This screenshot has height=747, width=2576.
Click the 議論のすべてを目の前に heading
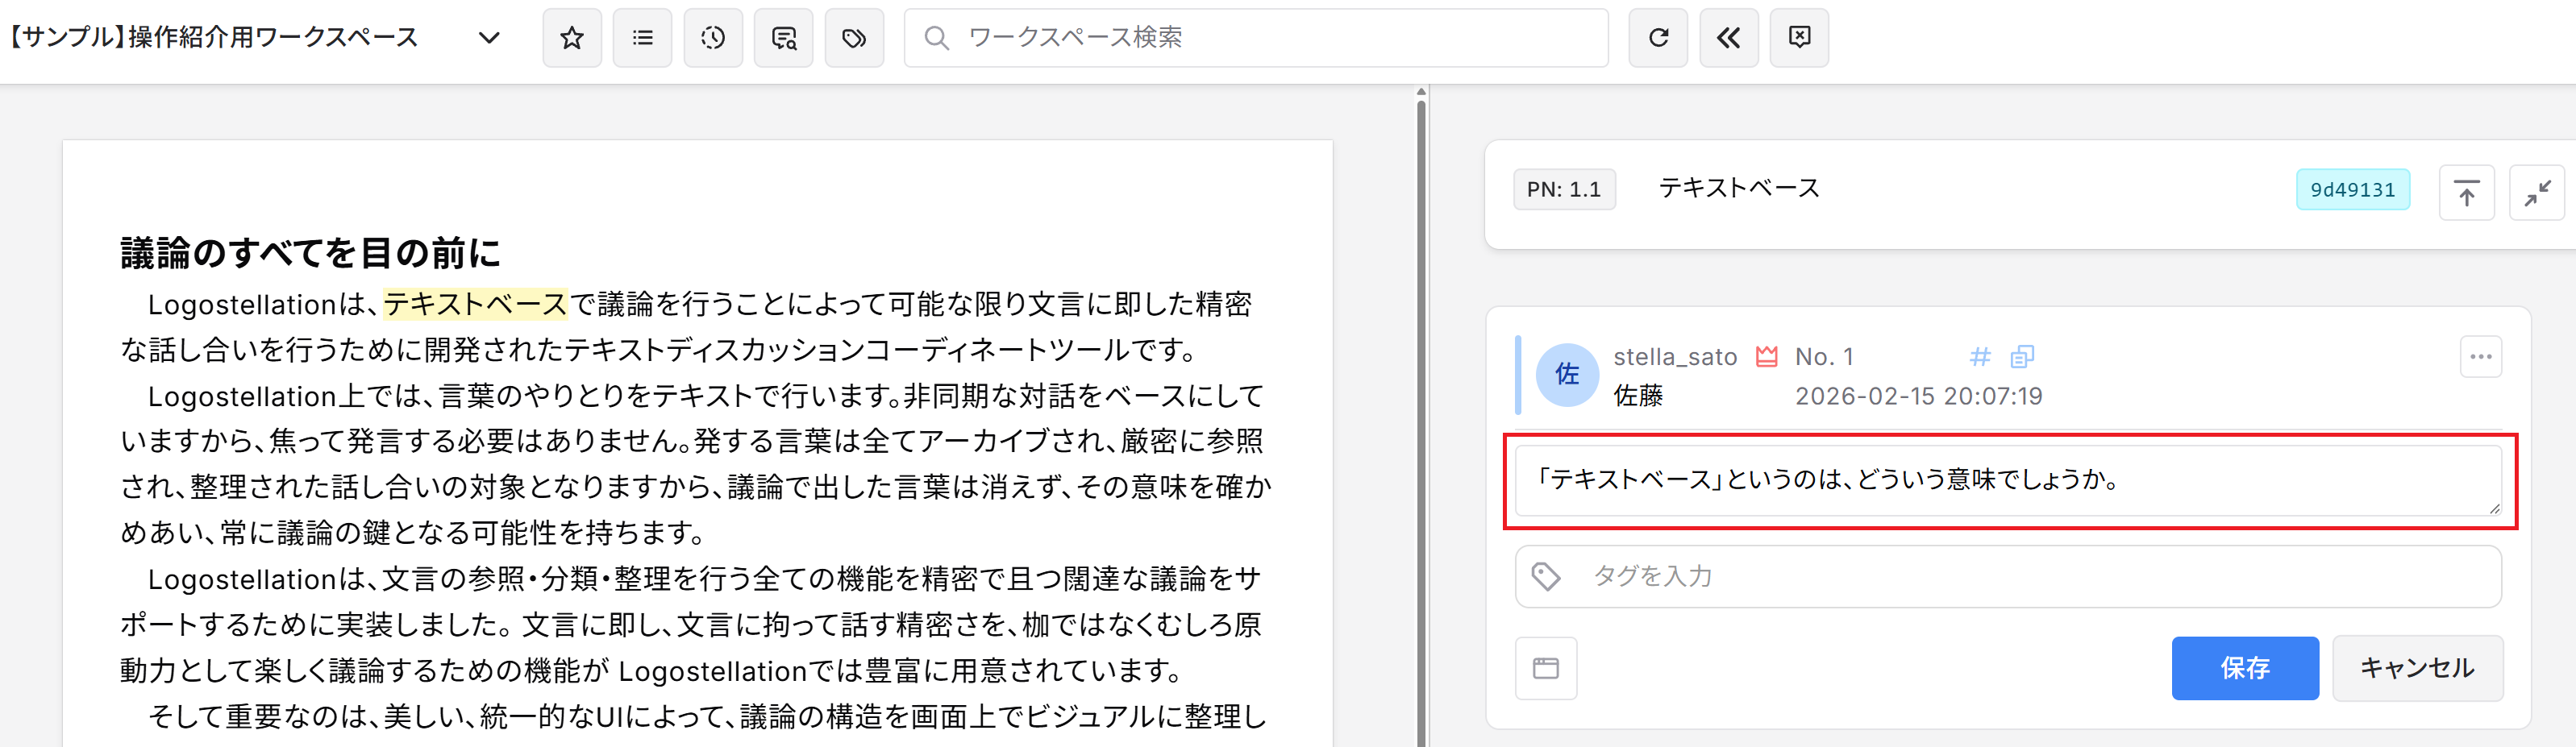(311, 253)
